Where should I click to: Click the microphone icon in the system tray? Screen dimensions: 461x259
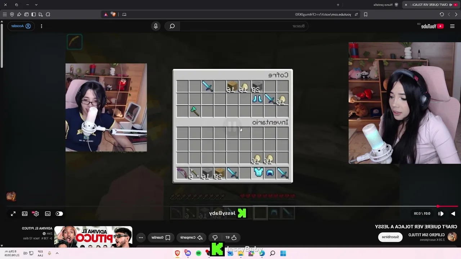tap(49, 253)
